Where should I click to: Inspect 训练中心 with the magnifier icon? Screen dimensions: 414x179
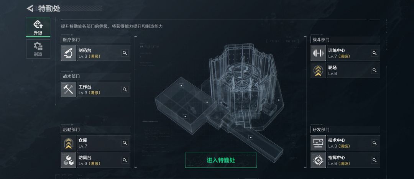tap(375, 53)
